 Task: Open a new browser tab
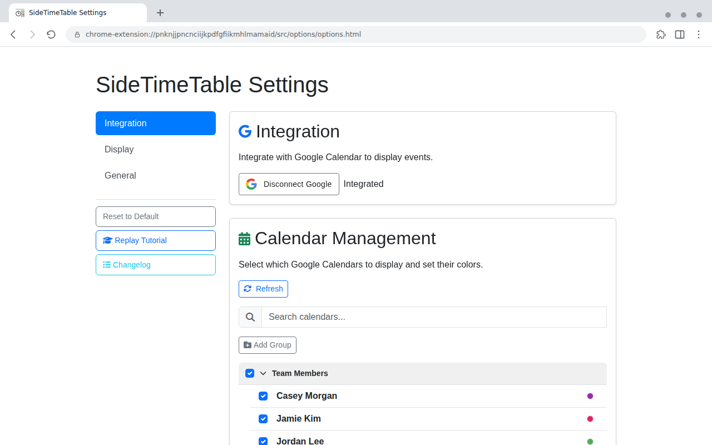click(x=160, y=13)
